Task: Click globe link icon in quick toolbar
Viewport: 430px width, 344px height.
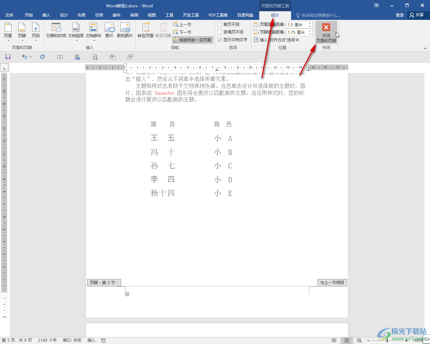Action: pyautogui.click(x=78, y=57)
